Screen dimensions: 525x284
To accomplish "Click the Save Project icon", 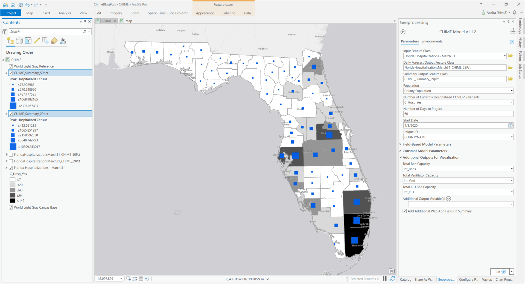I will click(x=21, y=5).
